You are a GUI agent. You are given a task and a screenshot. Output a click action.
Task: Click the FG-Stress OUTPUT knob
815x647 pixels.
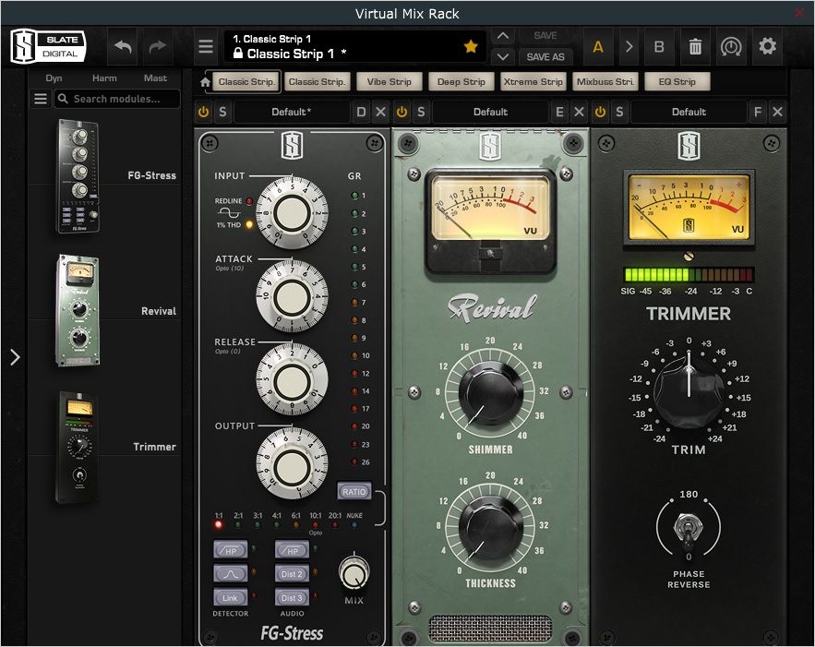292,464
